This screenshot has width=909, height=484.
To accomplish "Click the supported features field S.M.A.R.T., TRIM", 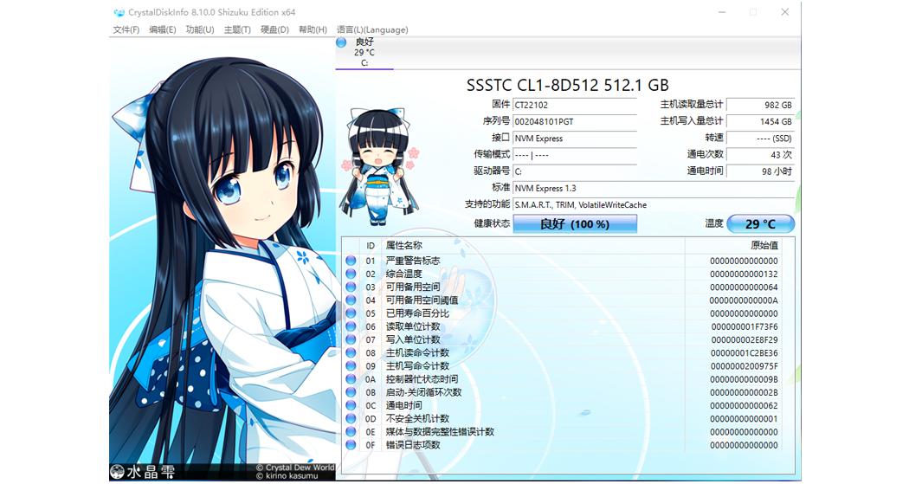I will [654, 204].
